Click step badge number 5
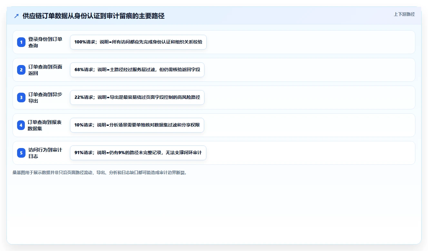Image resolution: width=428 pixels, height=251 pixels. pos(21,153)
